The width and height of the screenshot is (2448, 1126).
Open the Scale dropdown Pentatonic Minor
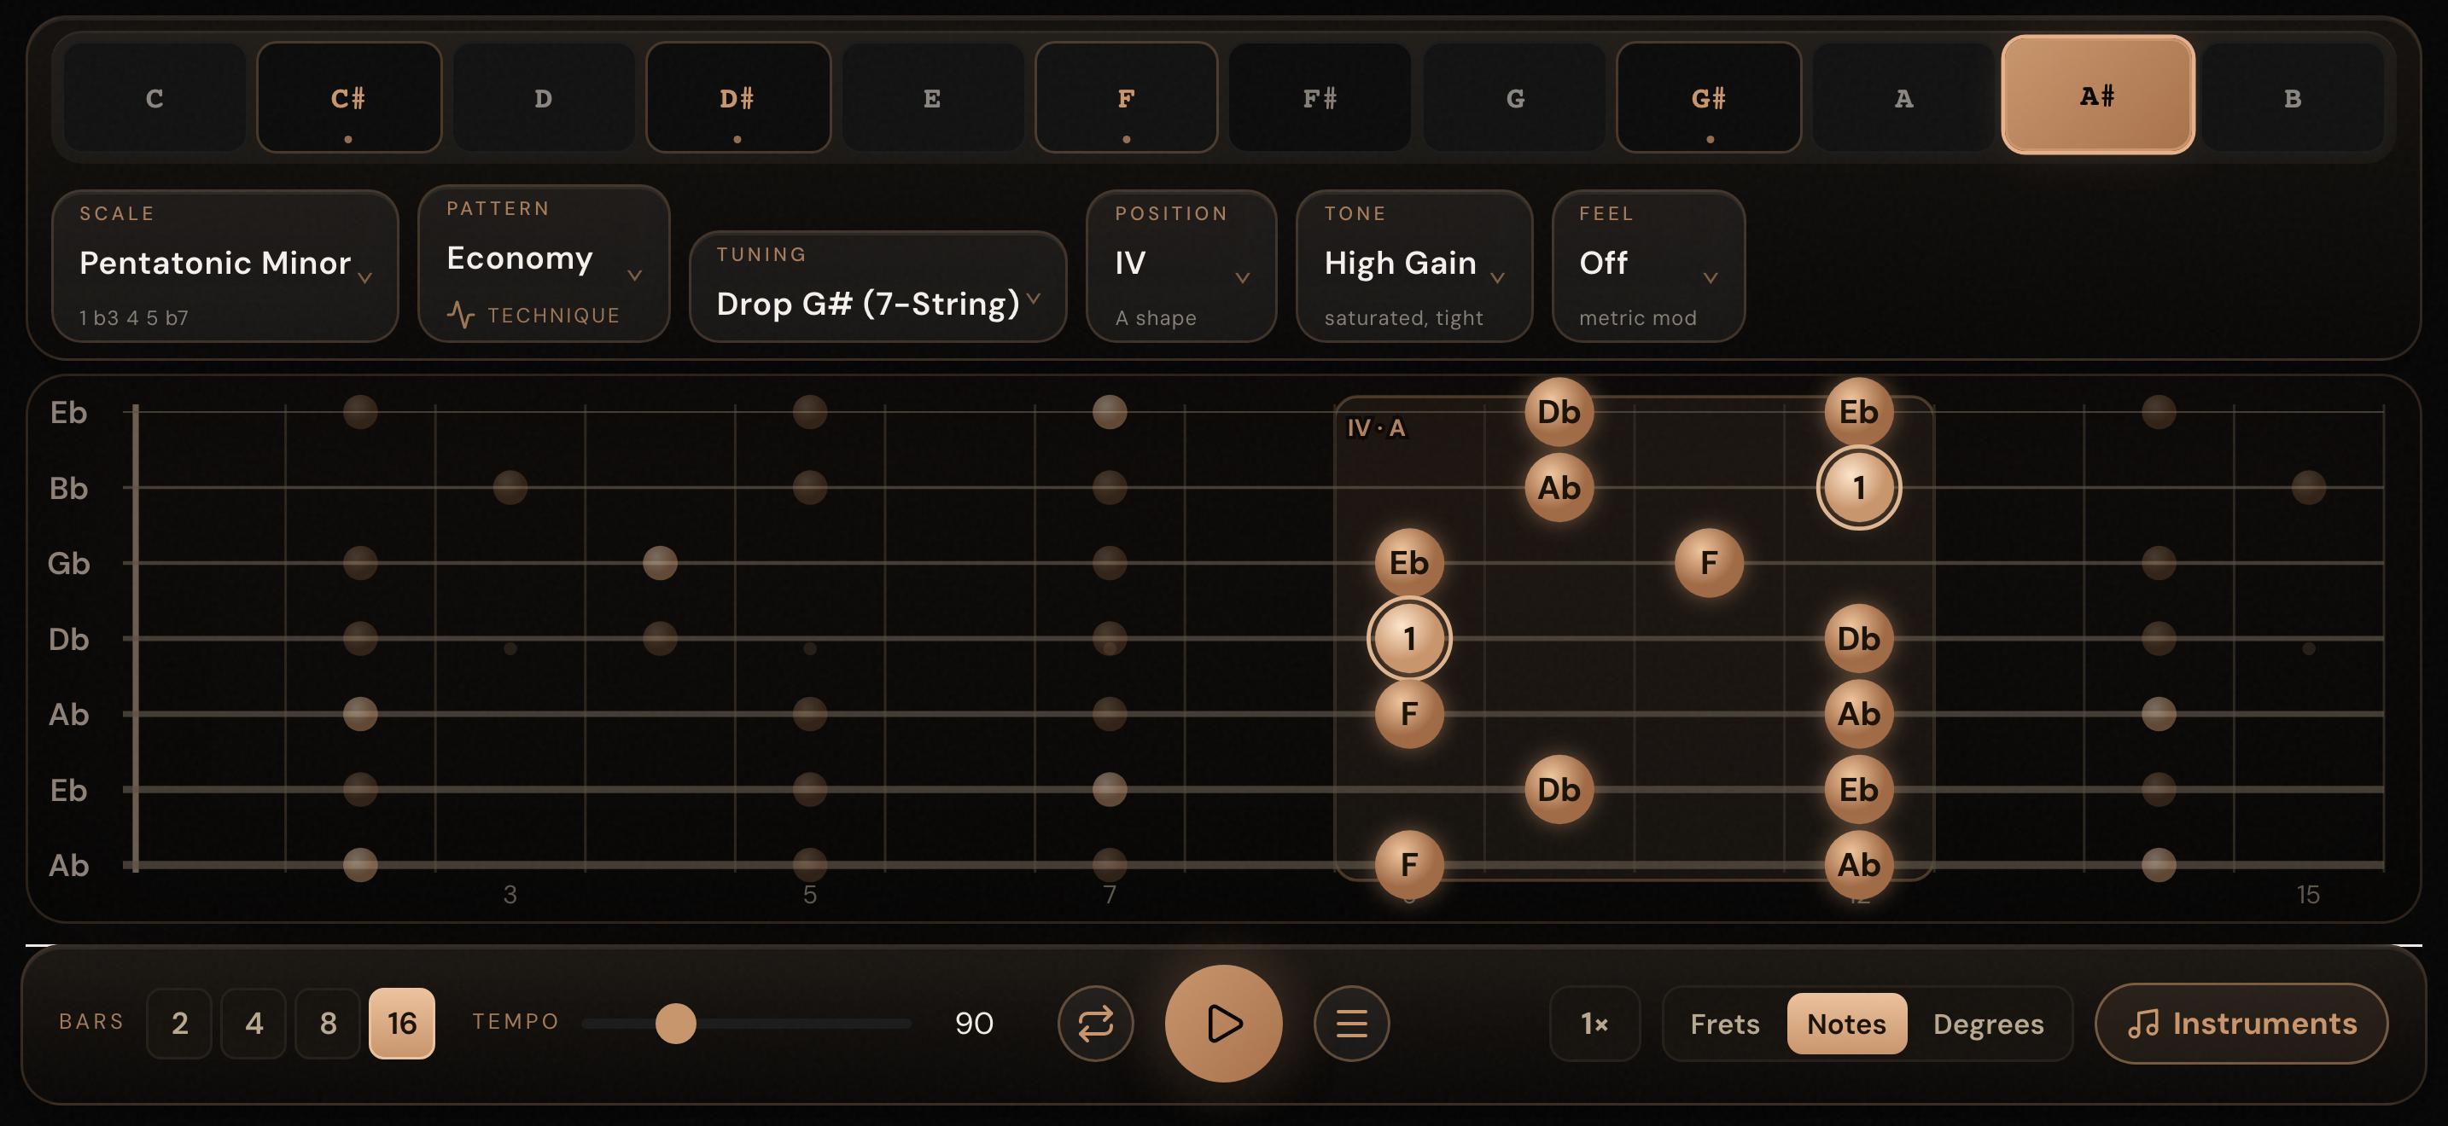(225, 265)
